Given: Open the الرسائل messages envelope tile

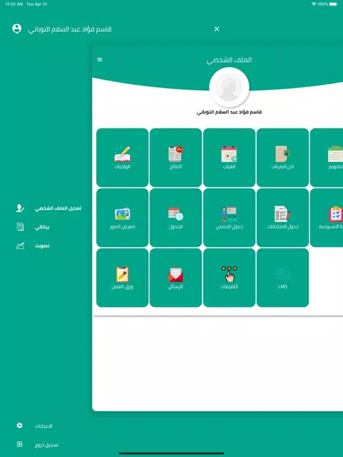Looking at the screenshot, I should click(176, 278).
